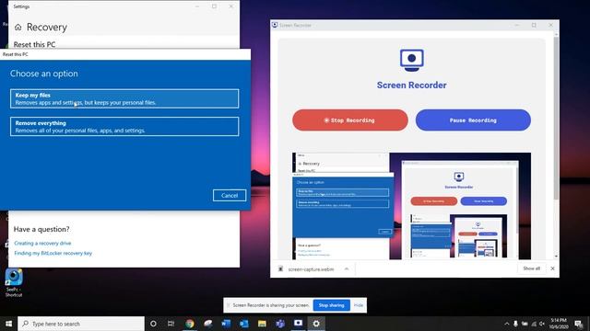Open File Explorer from the taskbar
Image resolution: width=590 pixels, height=331 pixels.
(262, 324)
